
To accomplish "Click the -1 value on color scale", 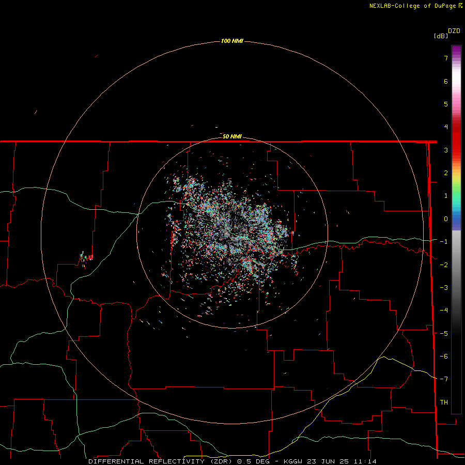I will [x=444, y=242].
